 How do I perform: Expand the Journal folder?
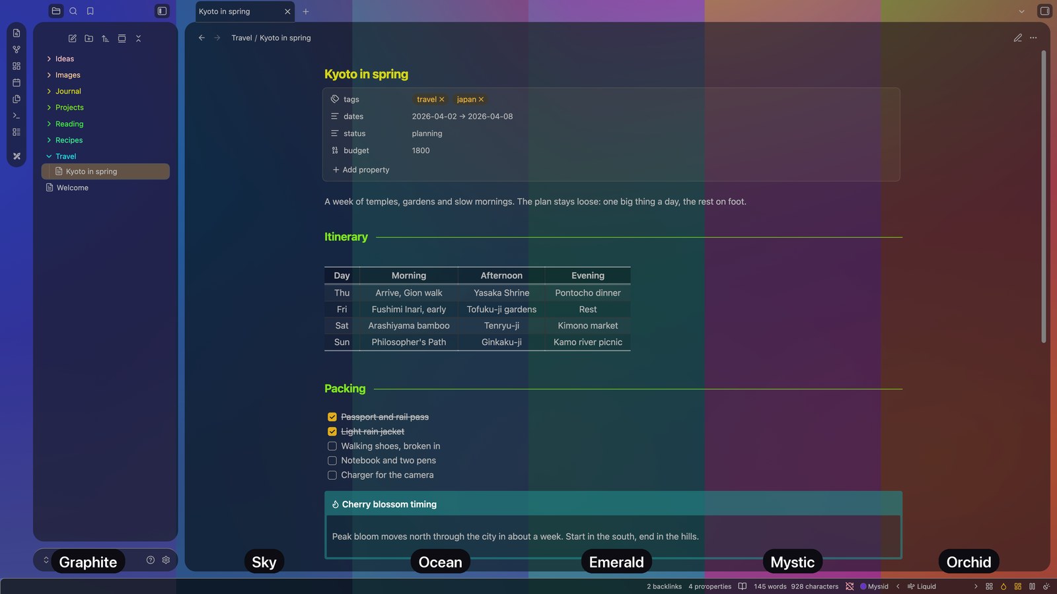tap(49, 91)
